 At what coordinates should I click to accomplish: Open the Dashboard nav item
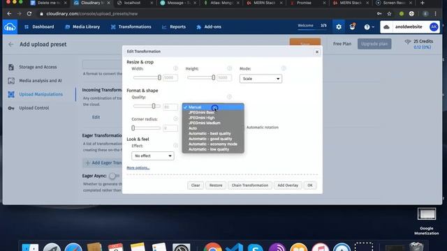click(39, 26)
